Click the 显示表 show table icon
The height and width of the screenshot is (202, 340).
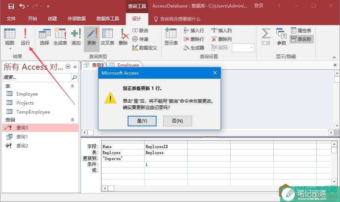(x=171, y=37)
